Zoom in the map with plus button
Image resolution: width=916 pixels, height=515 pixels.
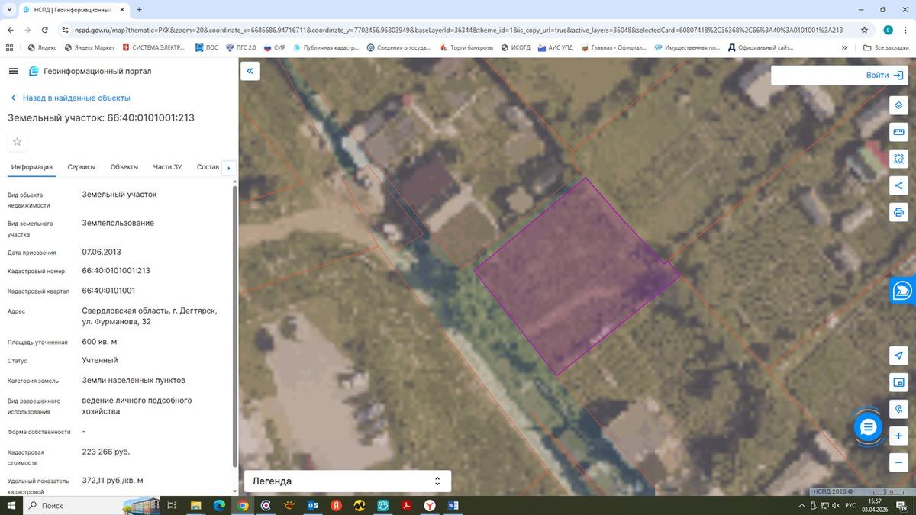(x=898, y=436)
